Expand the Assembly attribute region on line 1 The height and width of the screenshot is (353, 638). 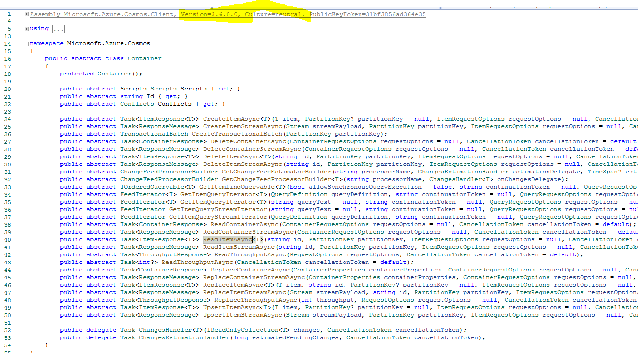click(x=26, y=14)
